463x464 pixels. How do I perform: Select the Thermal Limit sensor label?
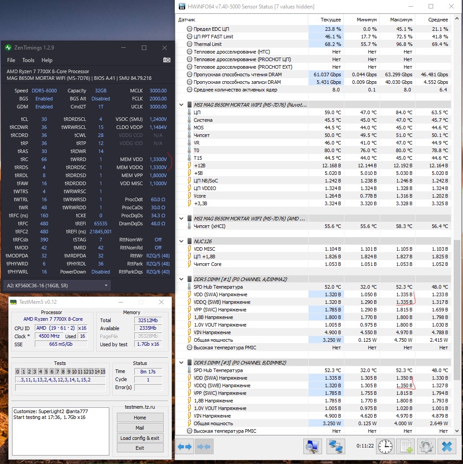pyautogui.click(x=207, y=44)
